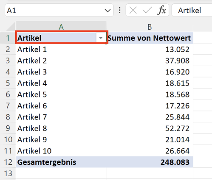Click the Artikel 10 cell
Screen dimensions: 212x180
pyautogui.click(x=61, y=151)
